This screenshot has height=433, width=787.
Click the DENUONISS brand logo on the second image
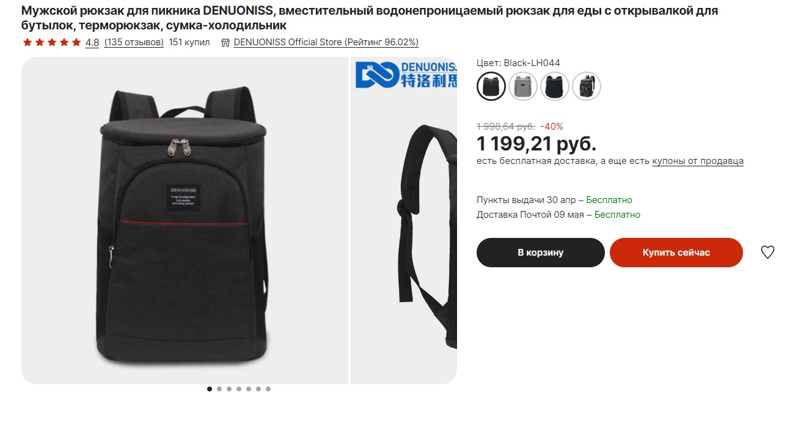coord(406,75)
